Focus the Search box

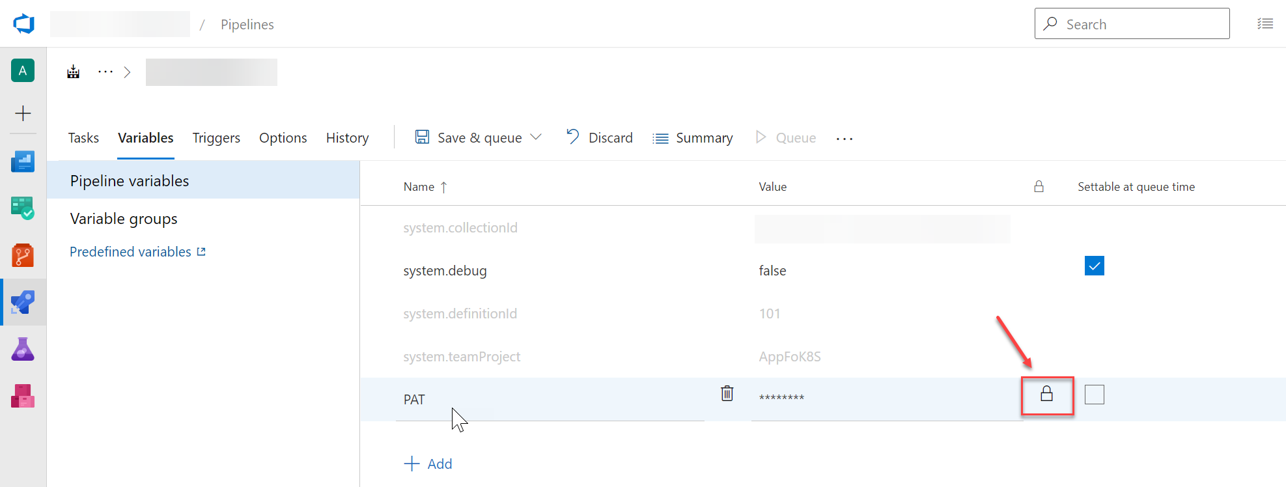pyautogui.click(x=1132, y=23)
